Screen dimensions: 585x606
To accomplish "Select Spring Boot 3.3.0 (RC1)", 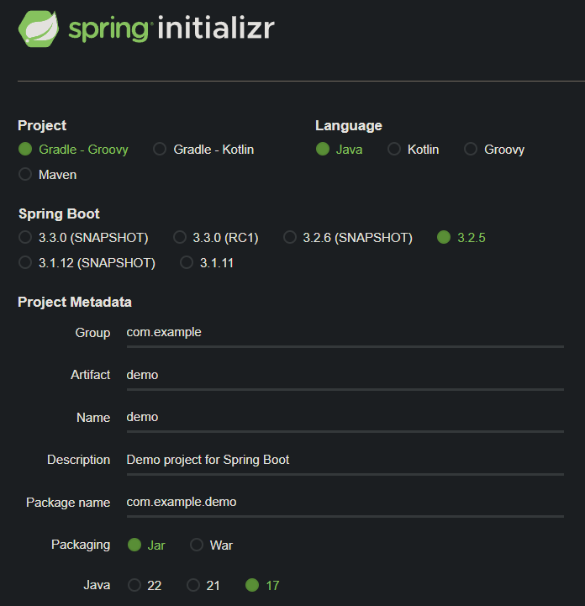I will point(180,238).
